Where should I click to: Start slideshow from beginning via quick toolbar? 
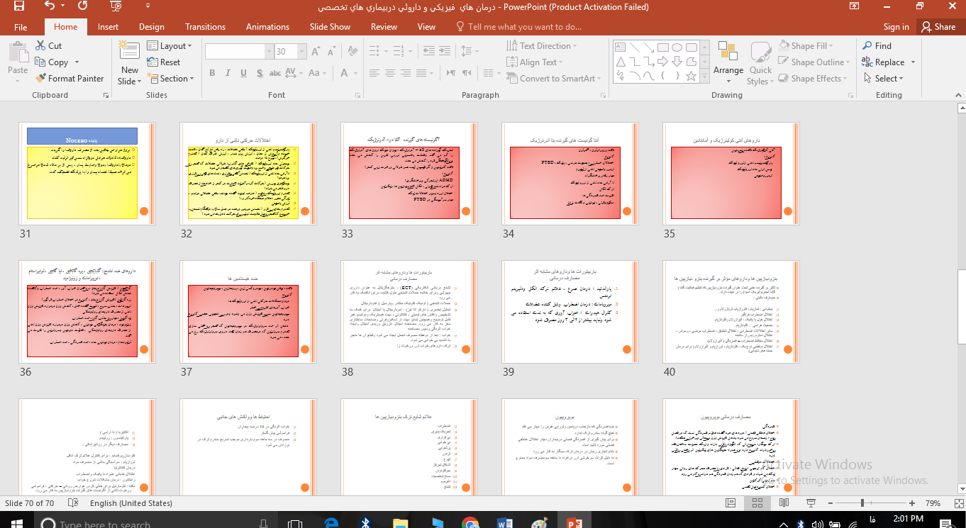114,6
